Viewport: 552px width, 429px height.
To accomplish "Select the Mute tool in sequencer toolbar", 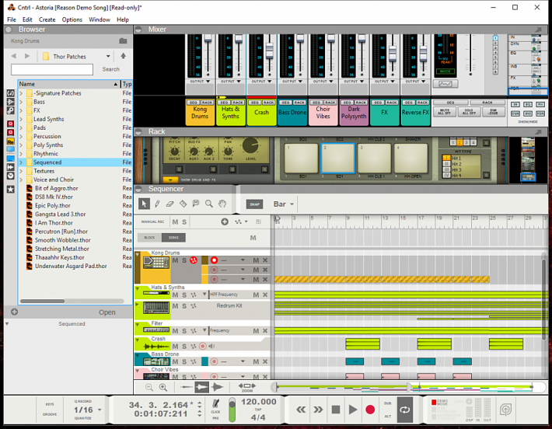I will [x=196, y=204].
